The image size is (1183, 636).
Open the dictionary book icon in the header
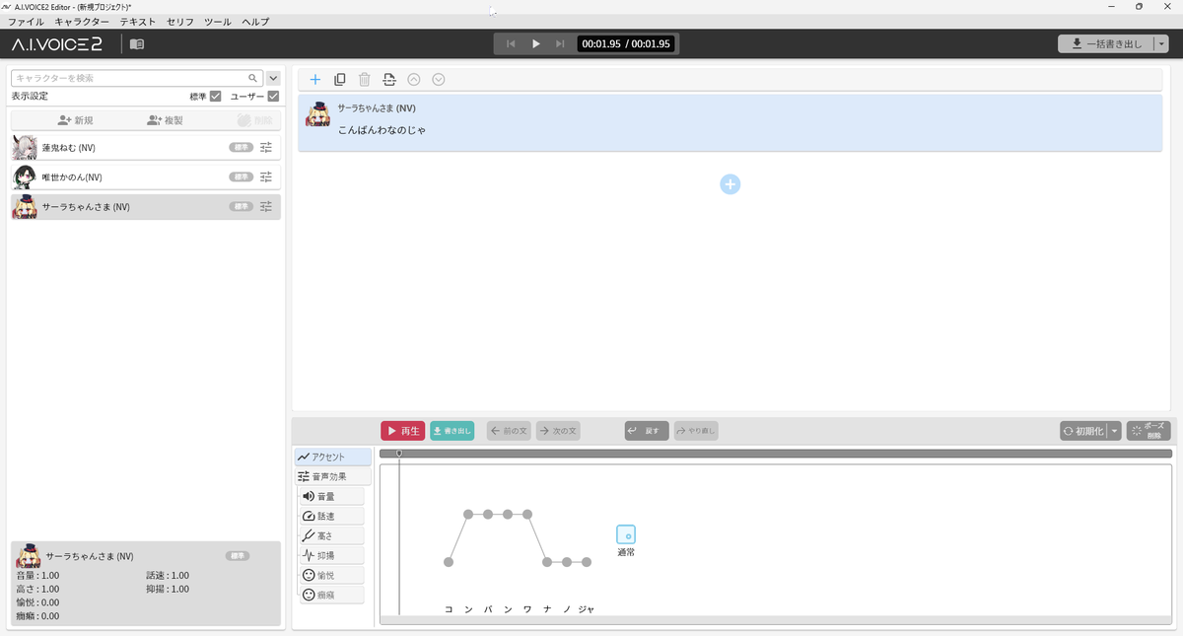(x=137, y=43)
